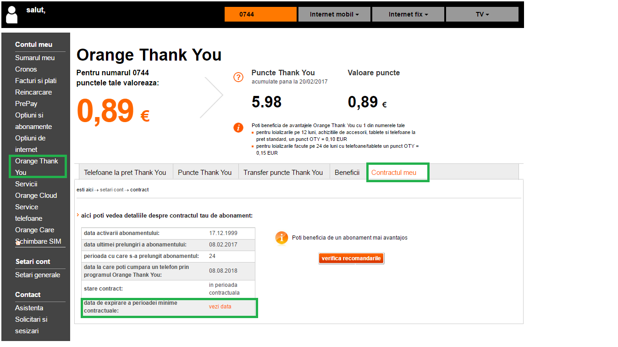Click the 17.12.1999 activation date

[x=223, y=233]
